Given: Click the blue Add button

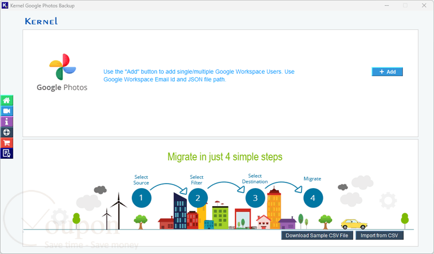Looking at the screenshot, I should [387, 72].
